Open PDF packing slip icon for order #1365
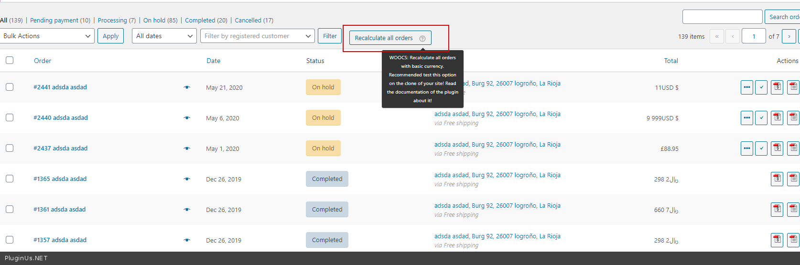 point(793,179)
